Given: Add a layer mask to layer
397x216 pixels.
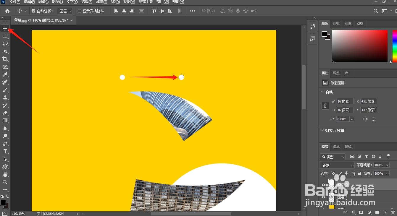Looking at the screenshot, I should pos(361,212).
